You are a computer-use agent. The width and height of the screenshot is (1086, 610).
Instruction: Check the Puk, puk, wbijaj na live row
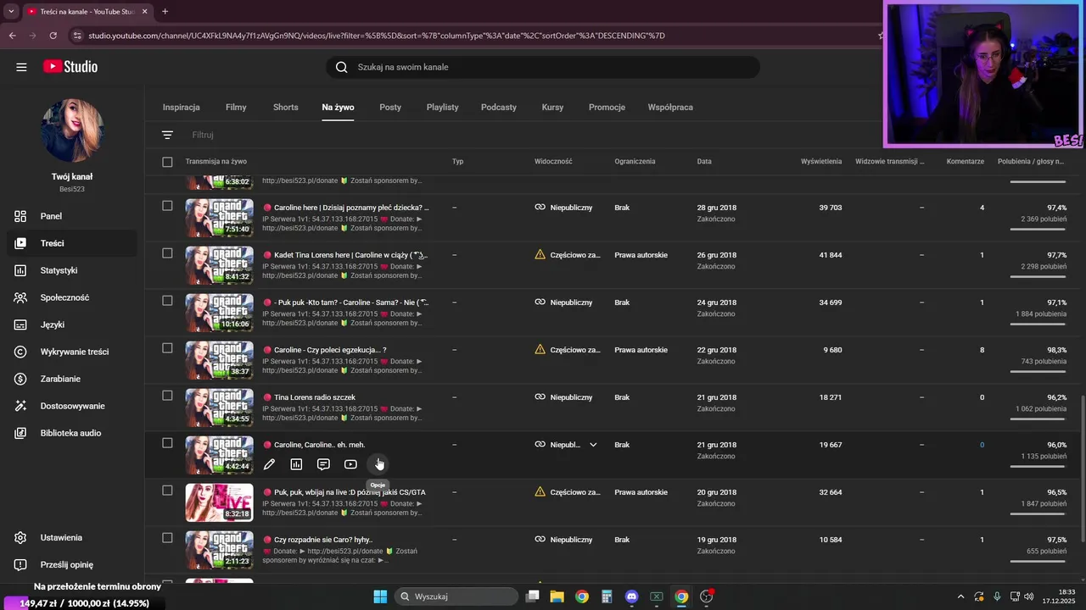tap(167, 491)
